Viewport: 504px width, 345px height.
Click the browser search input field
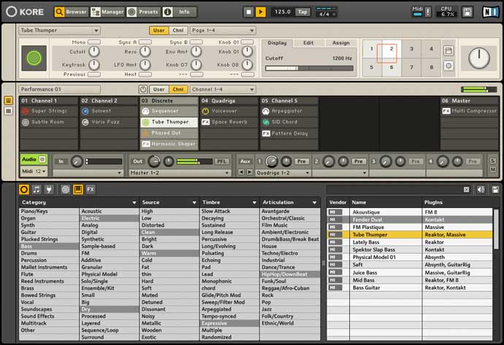[394, 190]
